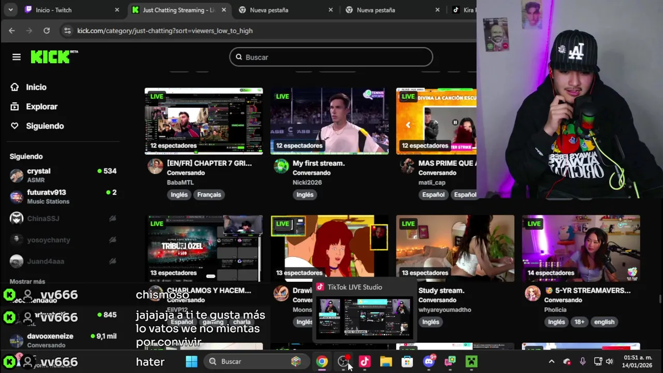Select Inglés tag under whyareyoumadtho

click(430, 322)
